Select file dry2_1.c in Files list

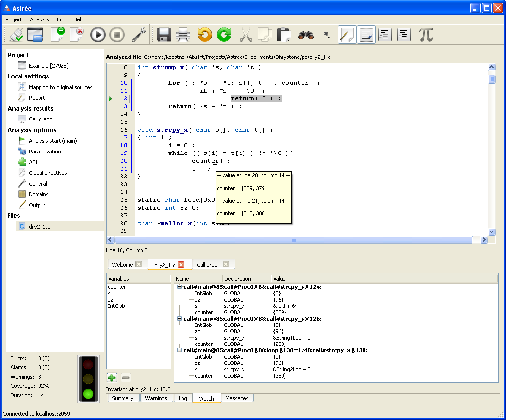click(60, 227)
